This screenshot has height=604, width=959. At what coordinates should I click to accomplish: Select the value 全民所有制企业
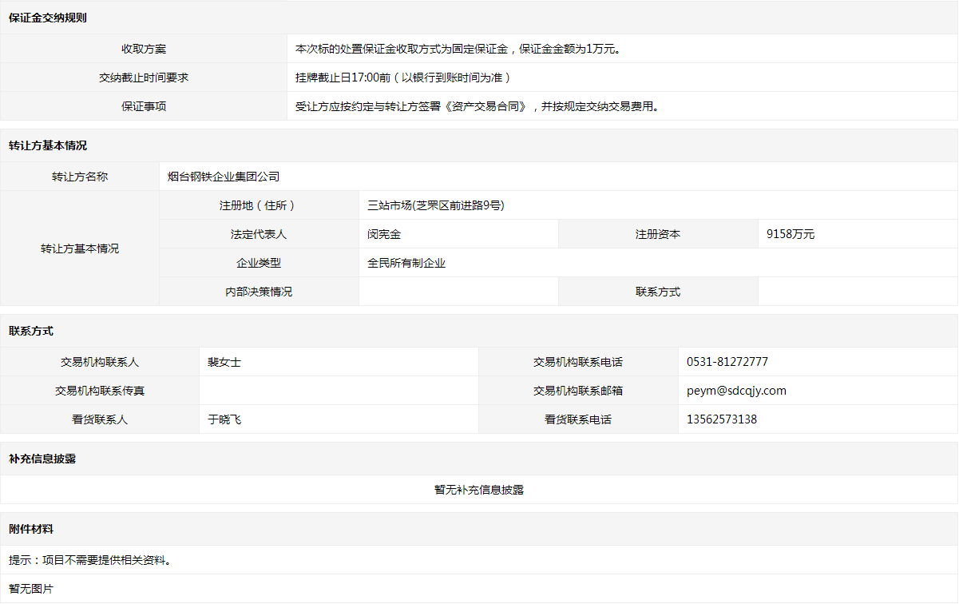[x=406, y=263]
